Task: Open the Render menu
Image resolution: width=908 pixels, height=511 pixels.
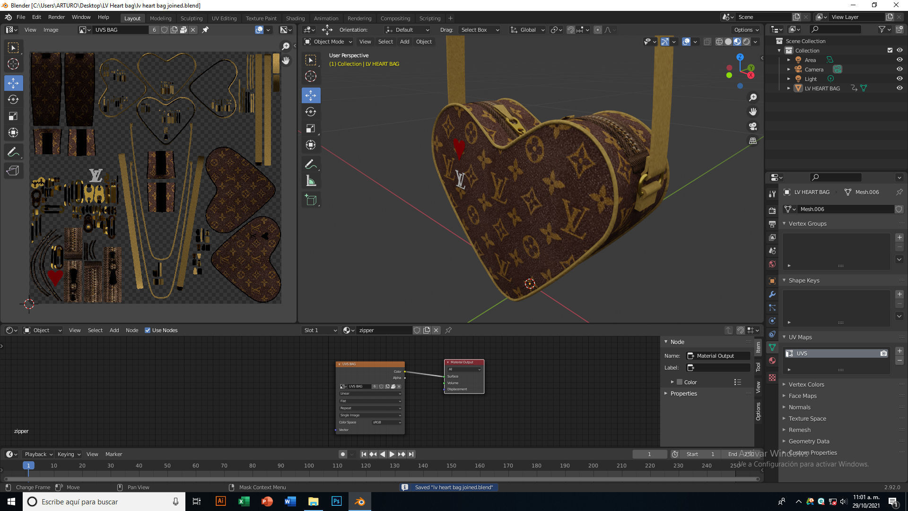Action: click(x=56, y=17)
